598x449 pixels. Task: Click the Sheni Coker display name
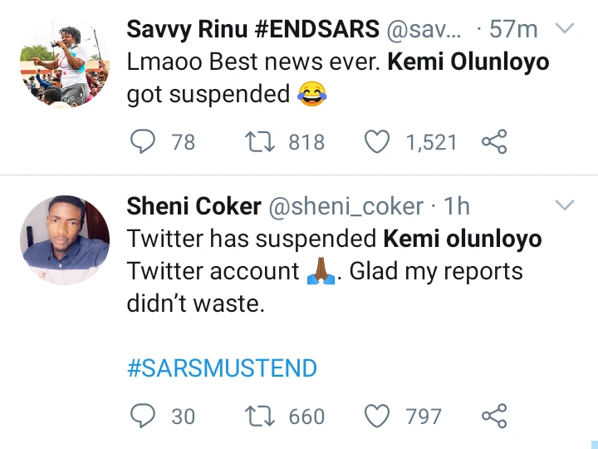coord(192,205)
